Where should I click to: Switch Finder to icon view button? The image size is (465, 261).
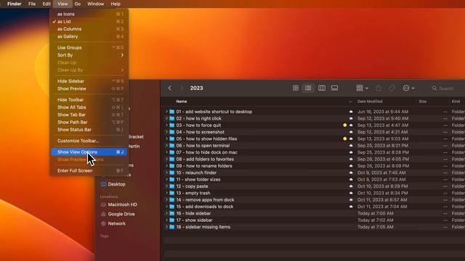pyautogui.click(x=296, y=88)
